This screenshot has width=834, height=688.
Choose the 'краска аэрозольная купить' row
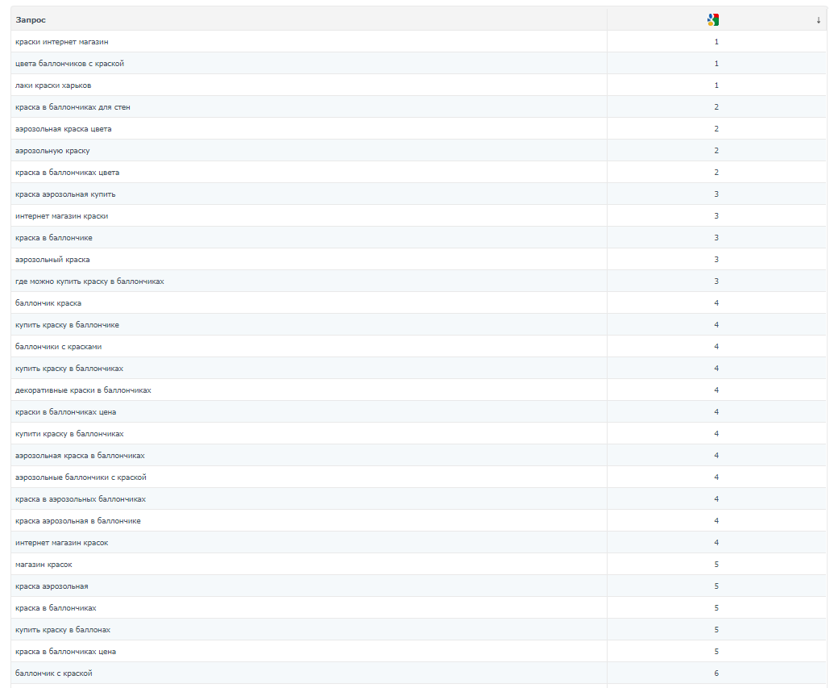(418, 194)
